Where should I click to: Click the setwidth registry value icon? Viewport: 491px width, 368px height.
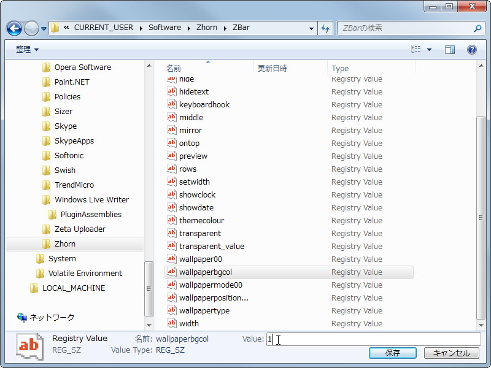[171, 182]
